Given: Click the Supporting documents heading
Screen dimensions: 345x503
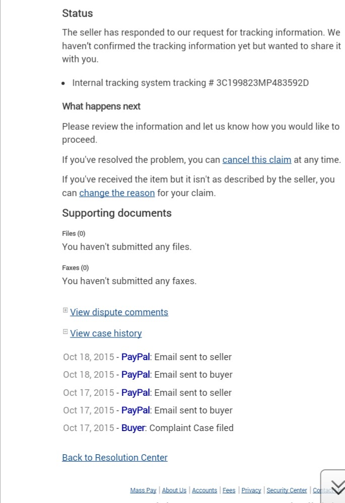Looking at the screenshot, I should [117, 213].
